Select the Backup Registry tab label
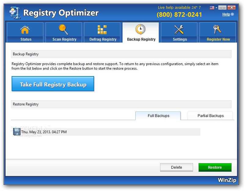 point(141,39)
